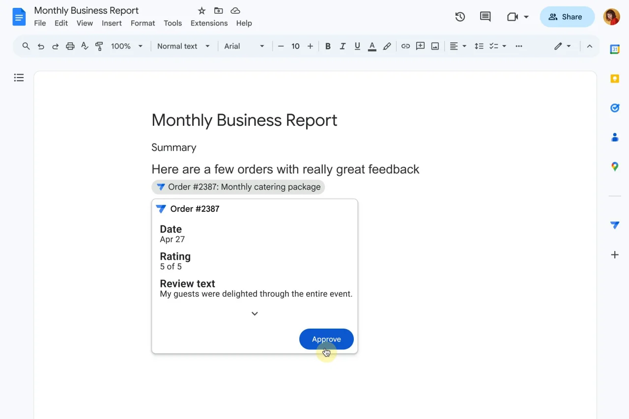Toggle underline formatting
The height and width of the screenshot is (419, 629).
(357, 46)
